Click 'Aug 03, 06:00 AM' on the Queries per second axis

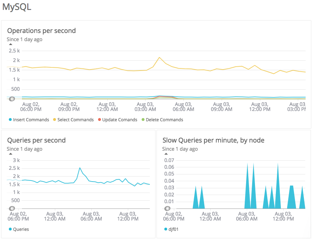(91, 216)
